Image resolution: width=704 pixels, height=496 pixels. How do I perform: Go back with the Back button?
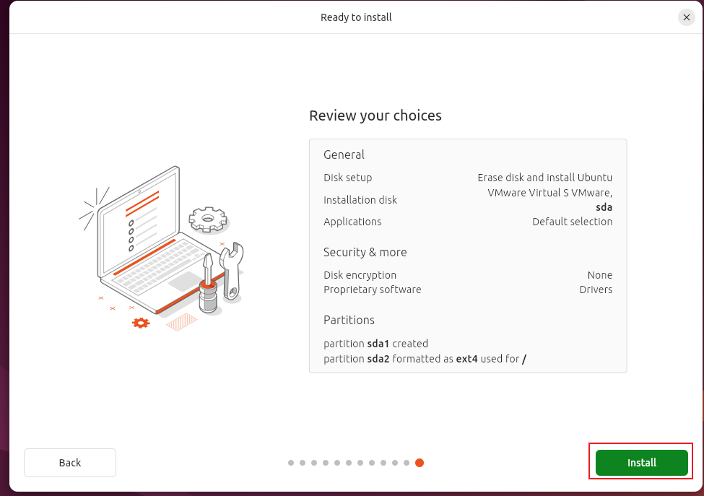click(70, 462)
